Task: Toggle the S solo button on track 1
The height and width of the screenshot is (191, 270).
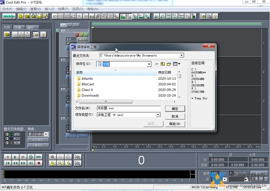Action: (x=81, y=35)
